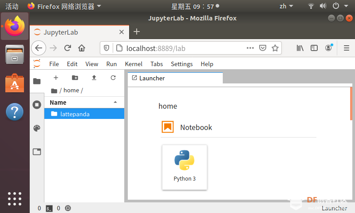Click the Launcher scrollbar
Image resolution: width=355 pixels, height=213 pixels.
pyautogui.click(x=351, y=103)
